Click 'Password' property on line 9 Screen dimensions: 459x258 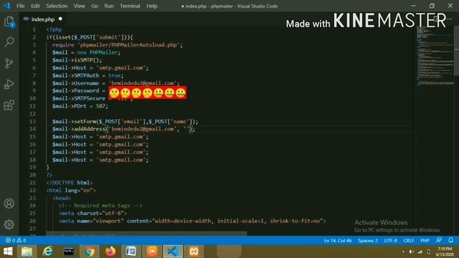(x=87, y=91)
